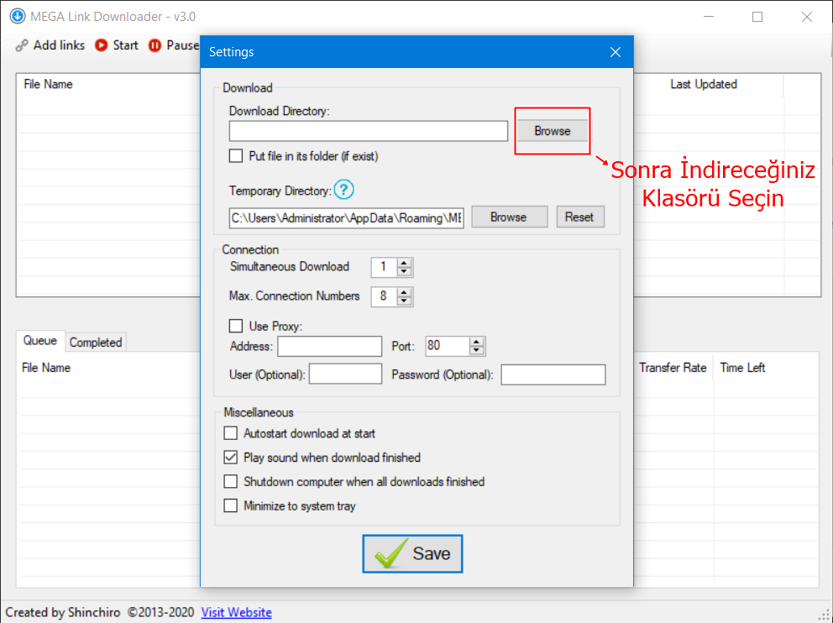Click the proxy Address input field

pos(329,346)
